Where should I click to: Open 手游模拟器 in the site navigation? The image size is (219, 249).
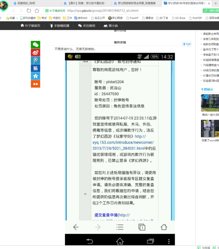coord(60,26)
